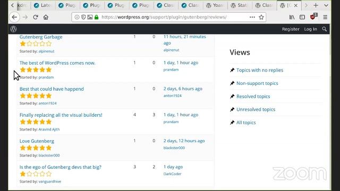
Task: Open the WordPress.org search magnifier
Action: 324,29
